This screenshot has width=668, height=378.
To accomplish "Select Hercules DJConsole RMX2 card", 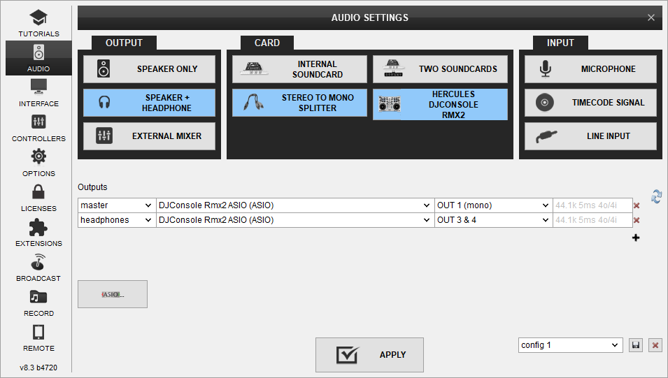I will tap(440, 104).
